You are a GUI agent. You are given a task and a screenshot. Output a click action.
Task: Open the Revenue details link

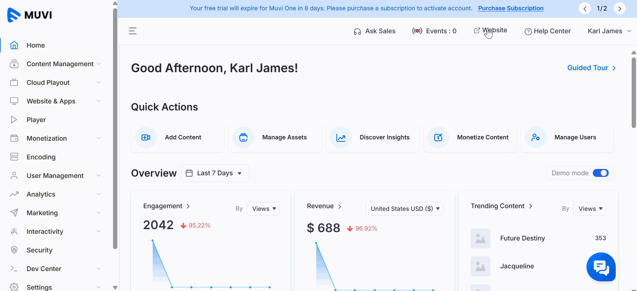(x=324, y=206)
